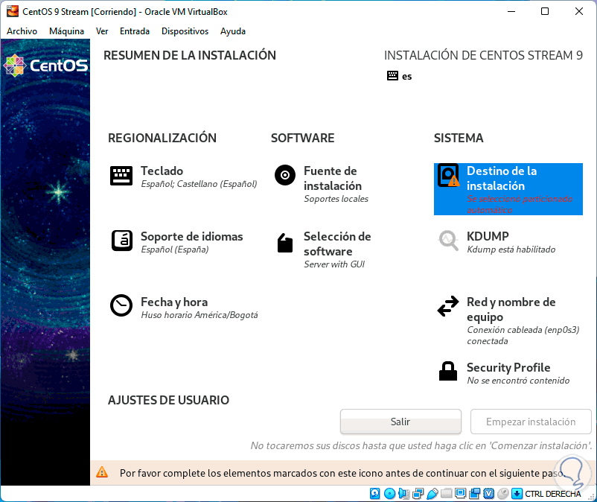This screenshot has height=502, width=597.
Task: Select the Fecha y hora label
Action: [174, 302]
